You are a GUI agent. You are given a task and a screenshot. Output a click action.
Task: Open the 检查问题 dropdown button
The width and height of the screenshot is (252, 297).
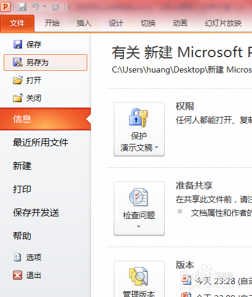click(139, 208)
